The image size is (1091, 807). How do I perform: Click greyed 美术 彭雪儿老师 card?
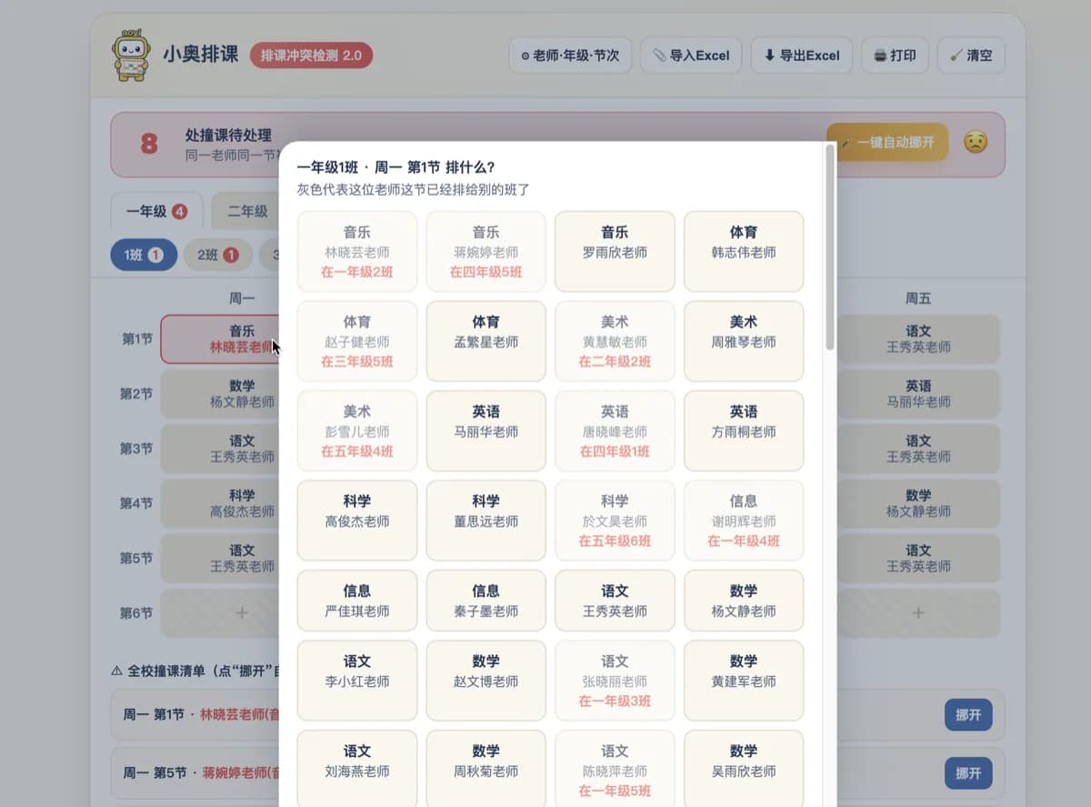coord(357,430)
